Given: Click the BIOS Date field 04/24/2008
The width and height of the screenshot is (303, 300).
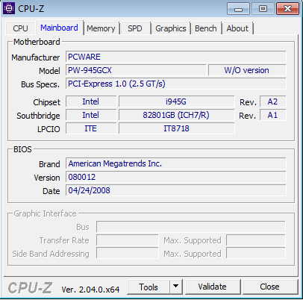Looking at the screenshot, I should [x=176, y=190].
